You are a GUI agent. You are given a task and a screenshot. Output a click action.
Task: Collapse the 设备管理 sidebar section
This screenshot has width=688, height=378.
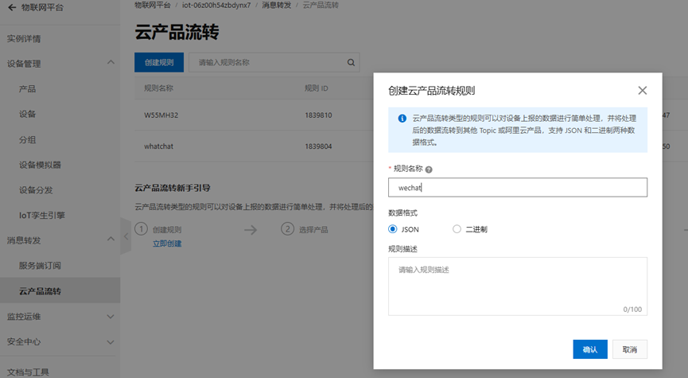[110, 64]
